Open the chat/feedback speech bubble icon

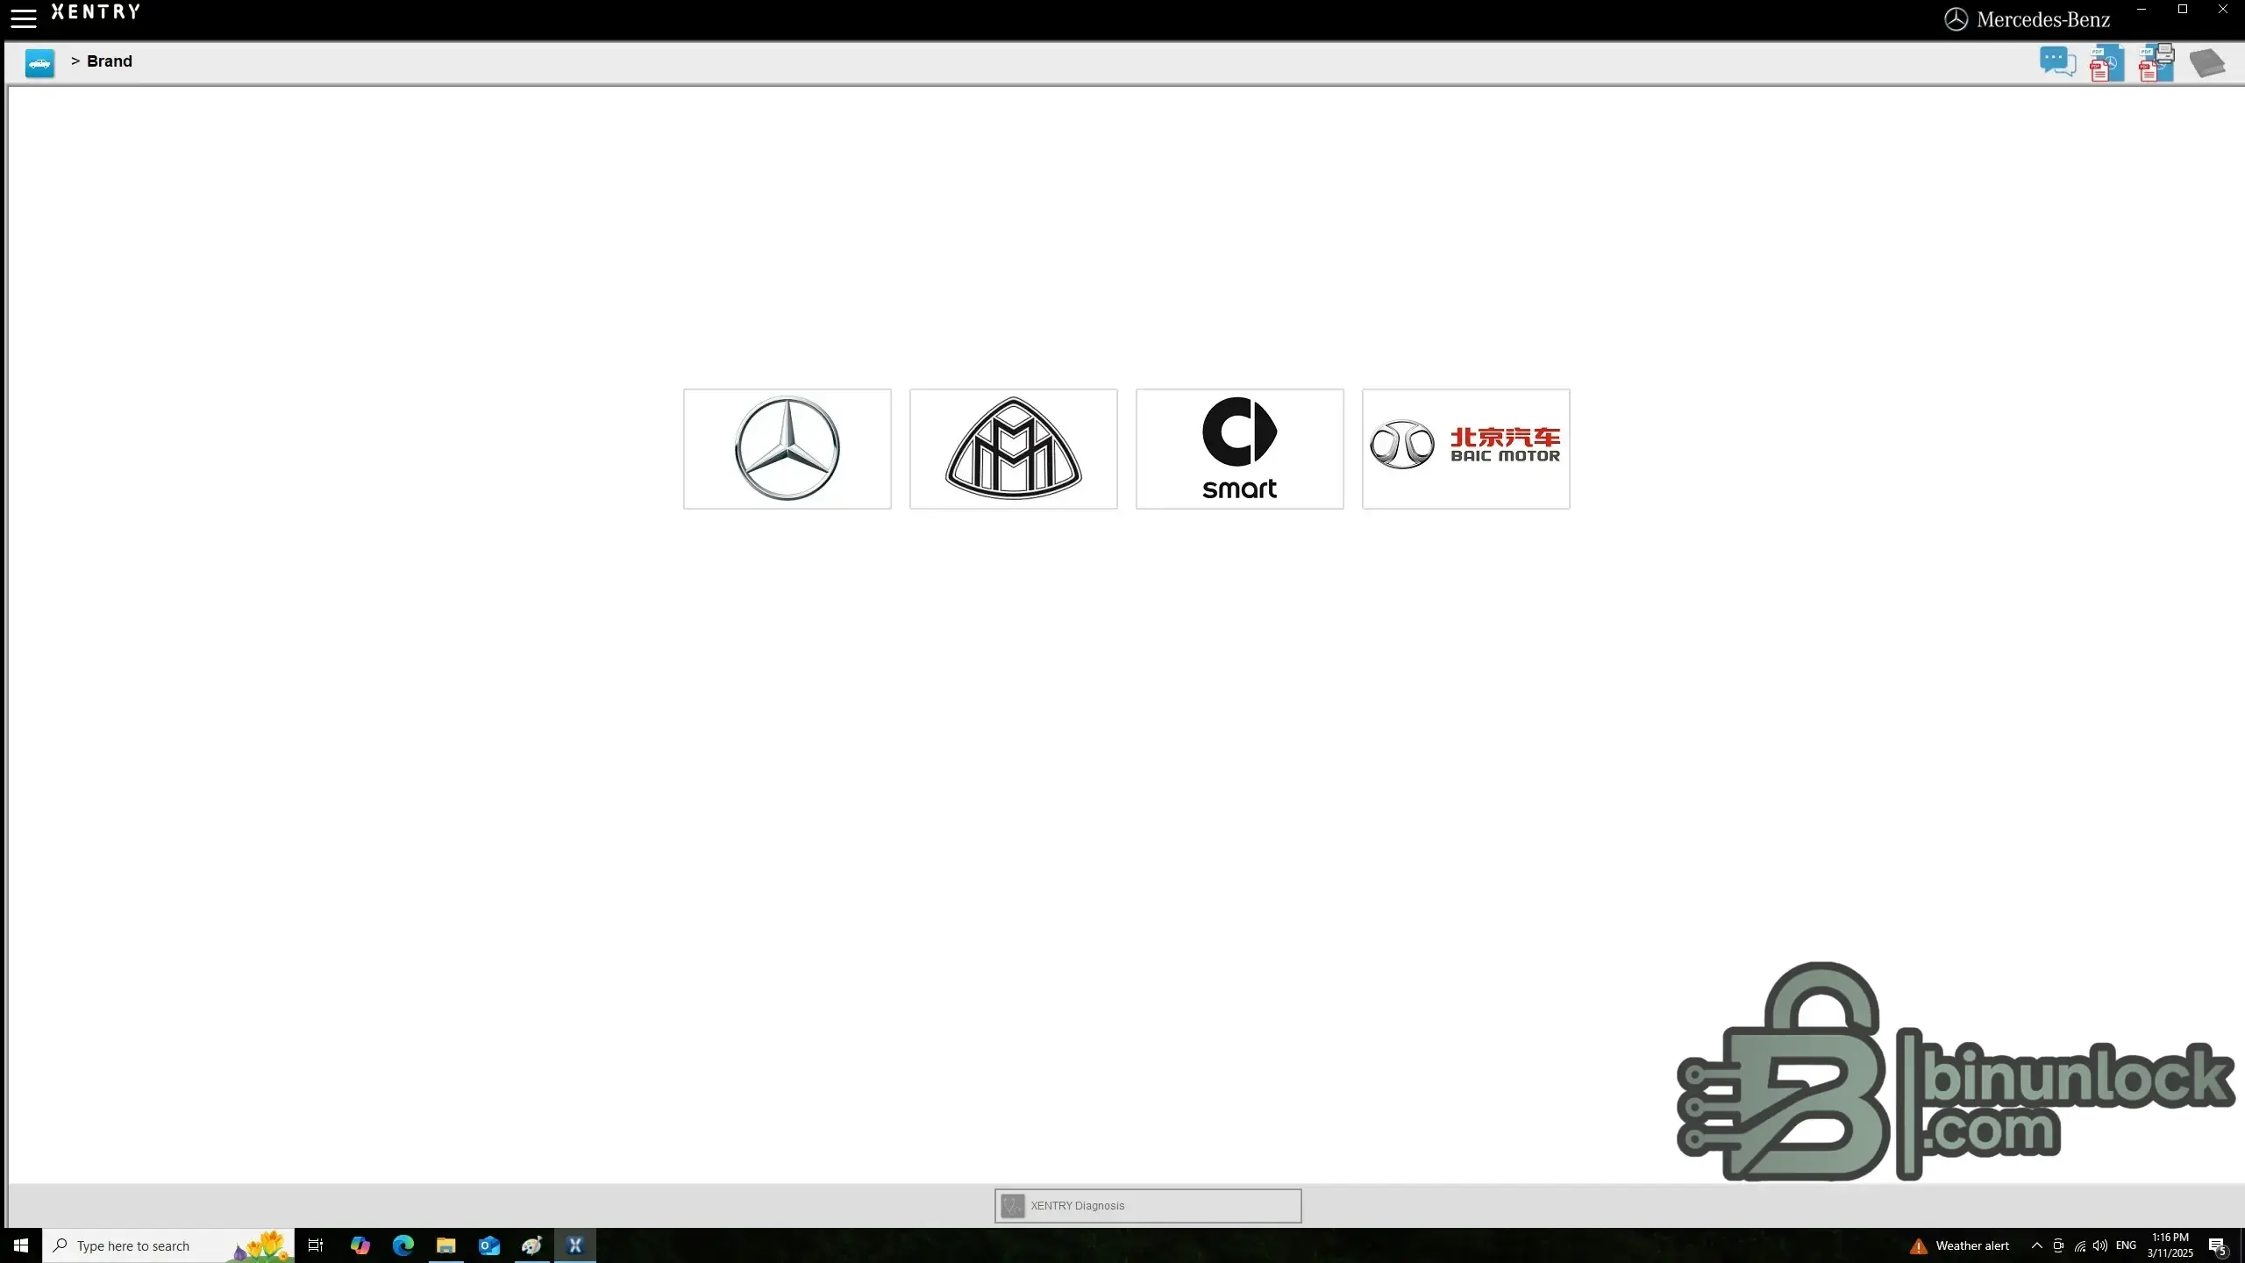tap(2057, 62)
